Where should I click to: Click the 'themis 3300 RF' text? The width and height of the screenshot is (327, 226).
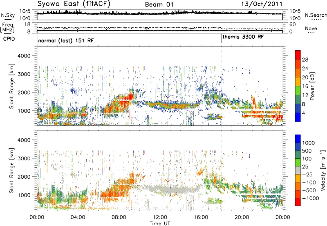pos(243,37)
